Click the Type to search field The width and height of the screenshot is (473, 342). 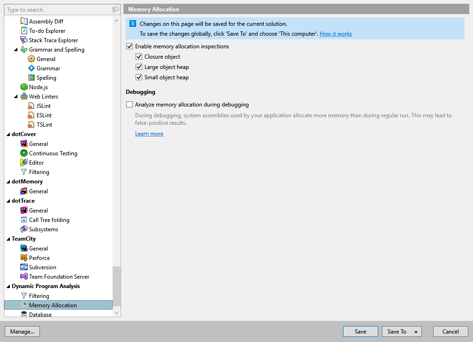pos(56,9)
